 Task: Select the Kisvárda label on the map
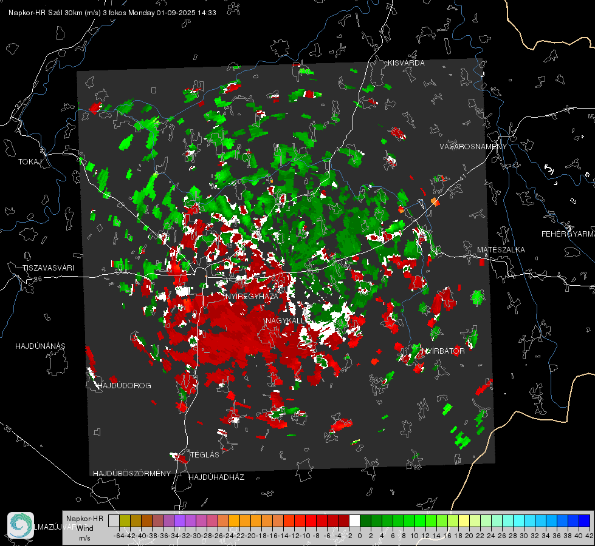coord(406,63)
